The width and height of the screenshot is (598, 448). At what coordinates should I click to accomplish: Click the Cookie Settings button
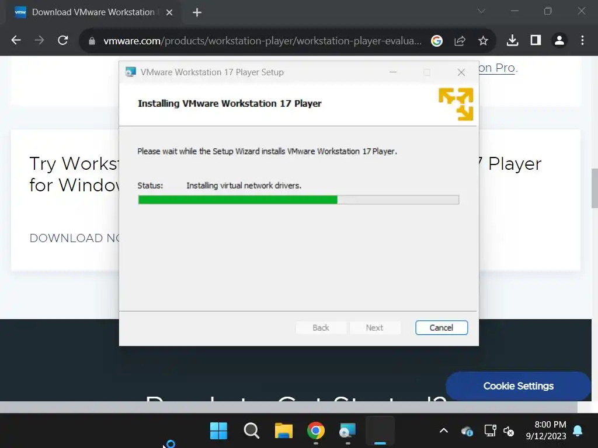click(518, 386)
